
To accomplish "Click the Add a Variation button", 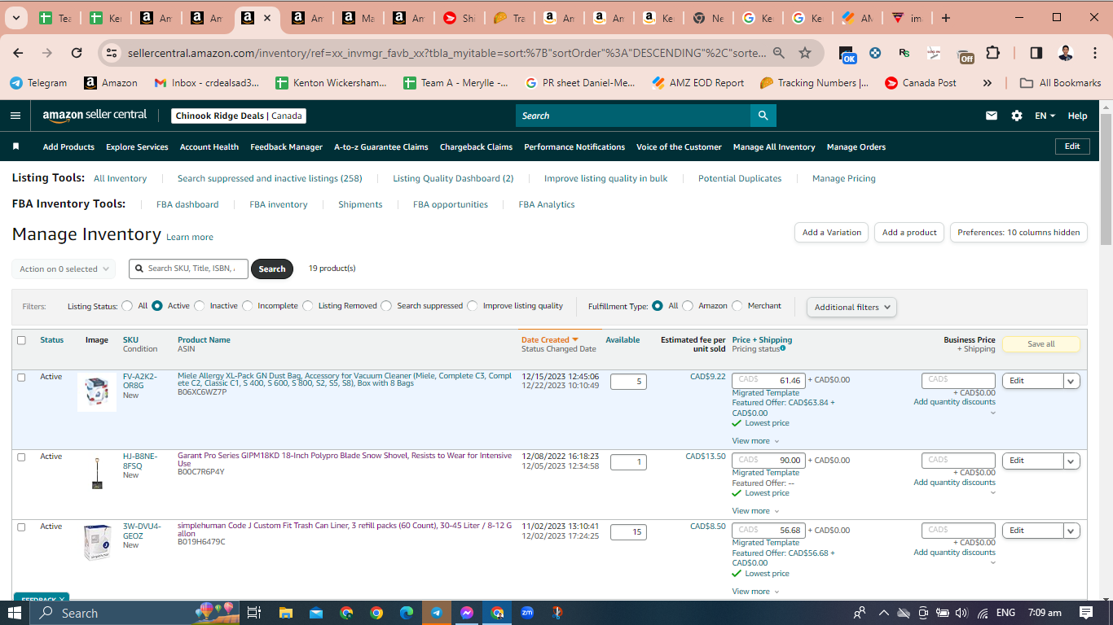I will 831,232.
